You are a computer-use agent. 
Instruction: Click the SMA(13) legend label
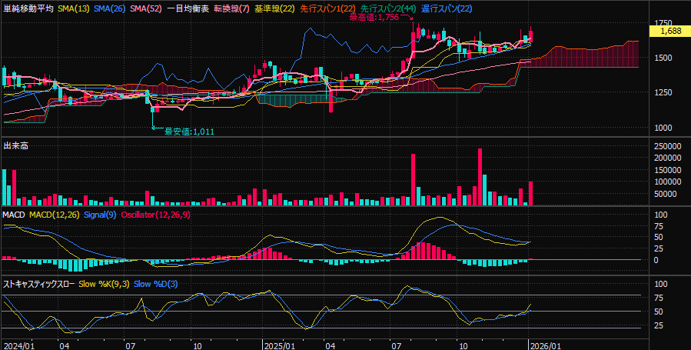pyautogui.click(x=74, y=7)
